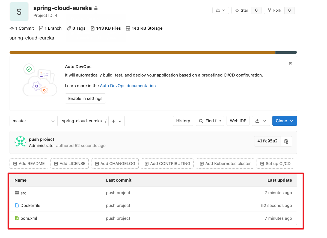Click 7 minutes ago in src row
Screen dimensions: 327x238
pos(278,193)
